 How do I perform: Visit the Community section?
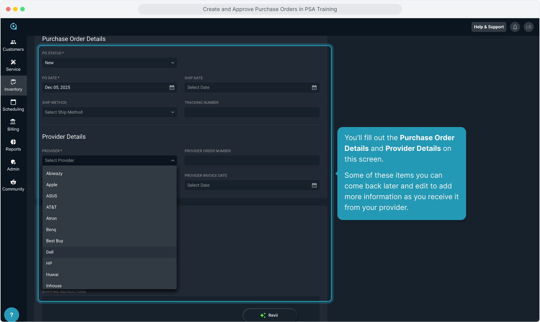click(x=13, y=185)
